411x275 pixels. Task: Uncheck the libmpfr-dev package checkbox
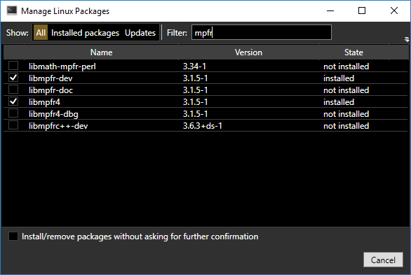[x=13, y=78]
